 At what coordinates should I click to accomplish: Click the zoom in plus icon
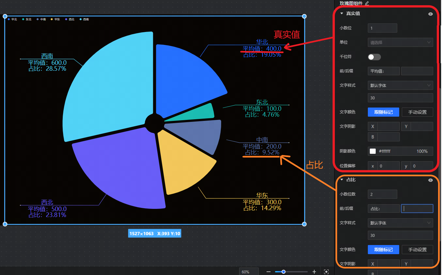(314, 272)
